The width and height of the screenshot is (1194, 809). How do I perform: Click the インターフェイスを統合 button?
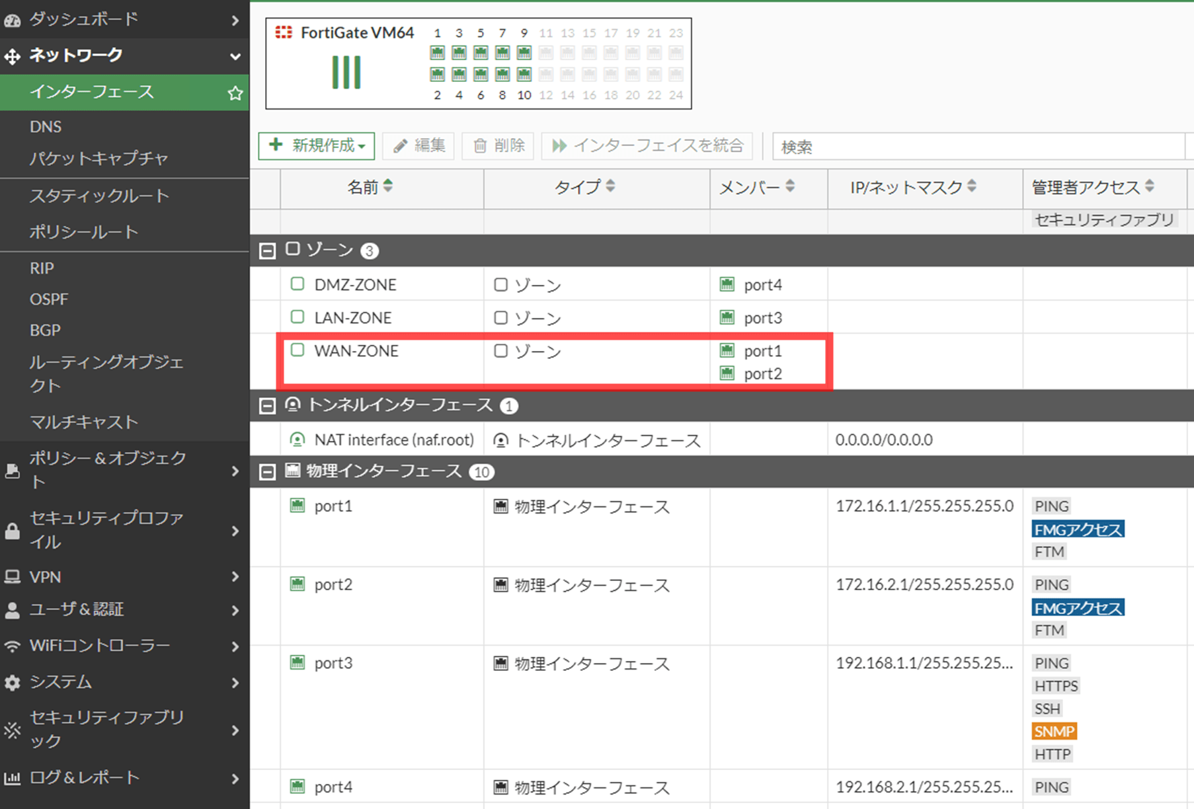[647, 146]
